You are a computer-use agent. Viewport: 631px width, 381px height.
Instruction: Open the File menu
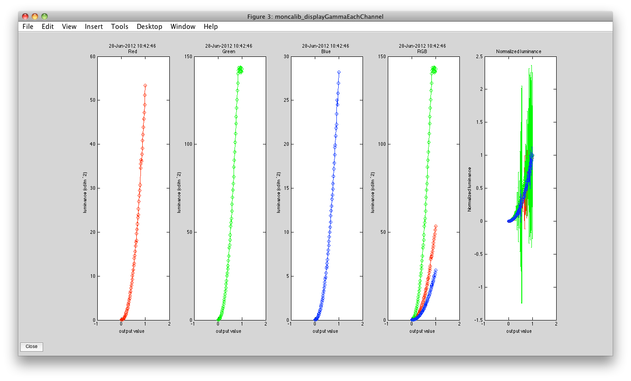click(x=28, y=27)
